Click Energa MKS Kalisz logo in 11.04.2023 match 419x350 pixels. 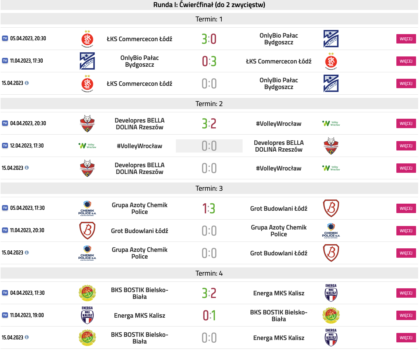point(87,315)
